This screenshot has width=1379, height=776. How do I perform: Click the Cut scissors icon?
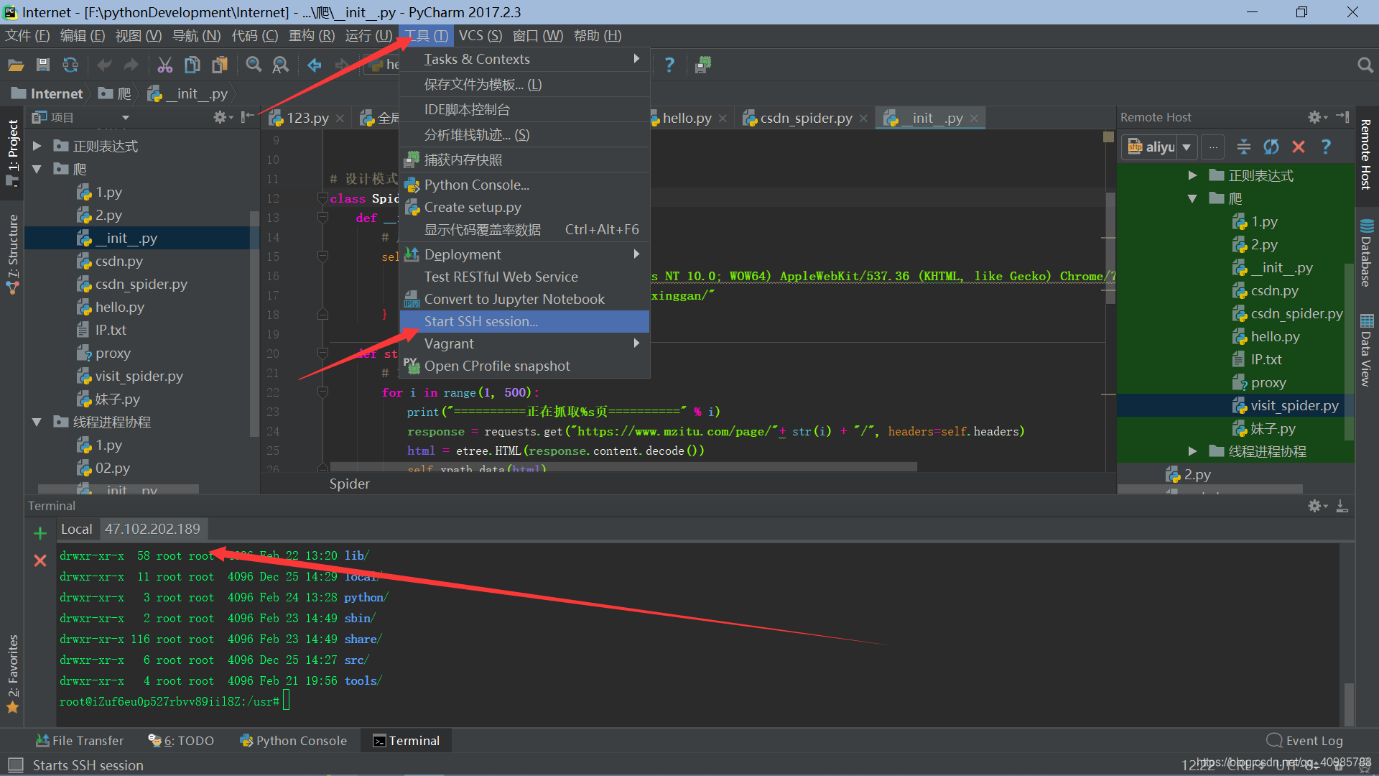165,65
